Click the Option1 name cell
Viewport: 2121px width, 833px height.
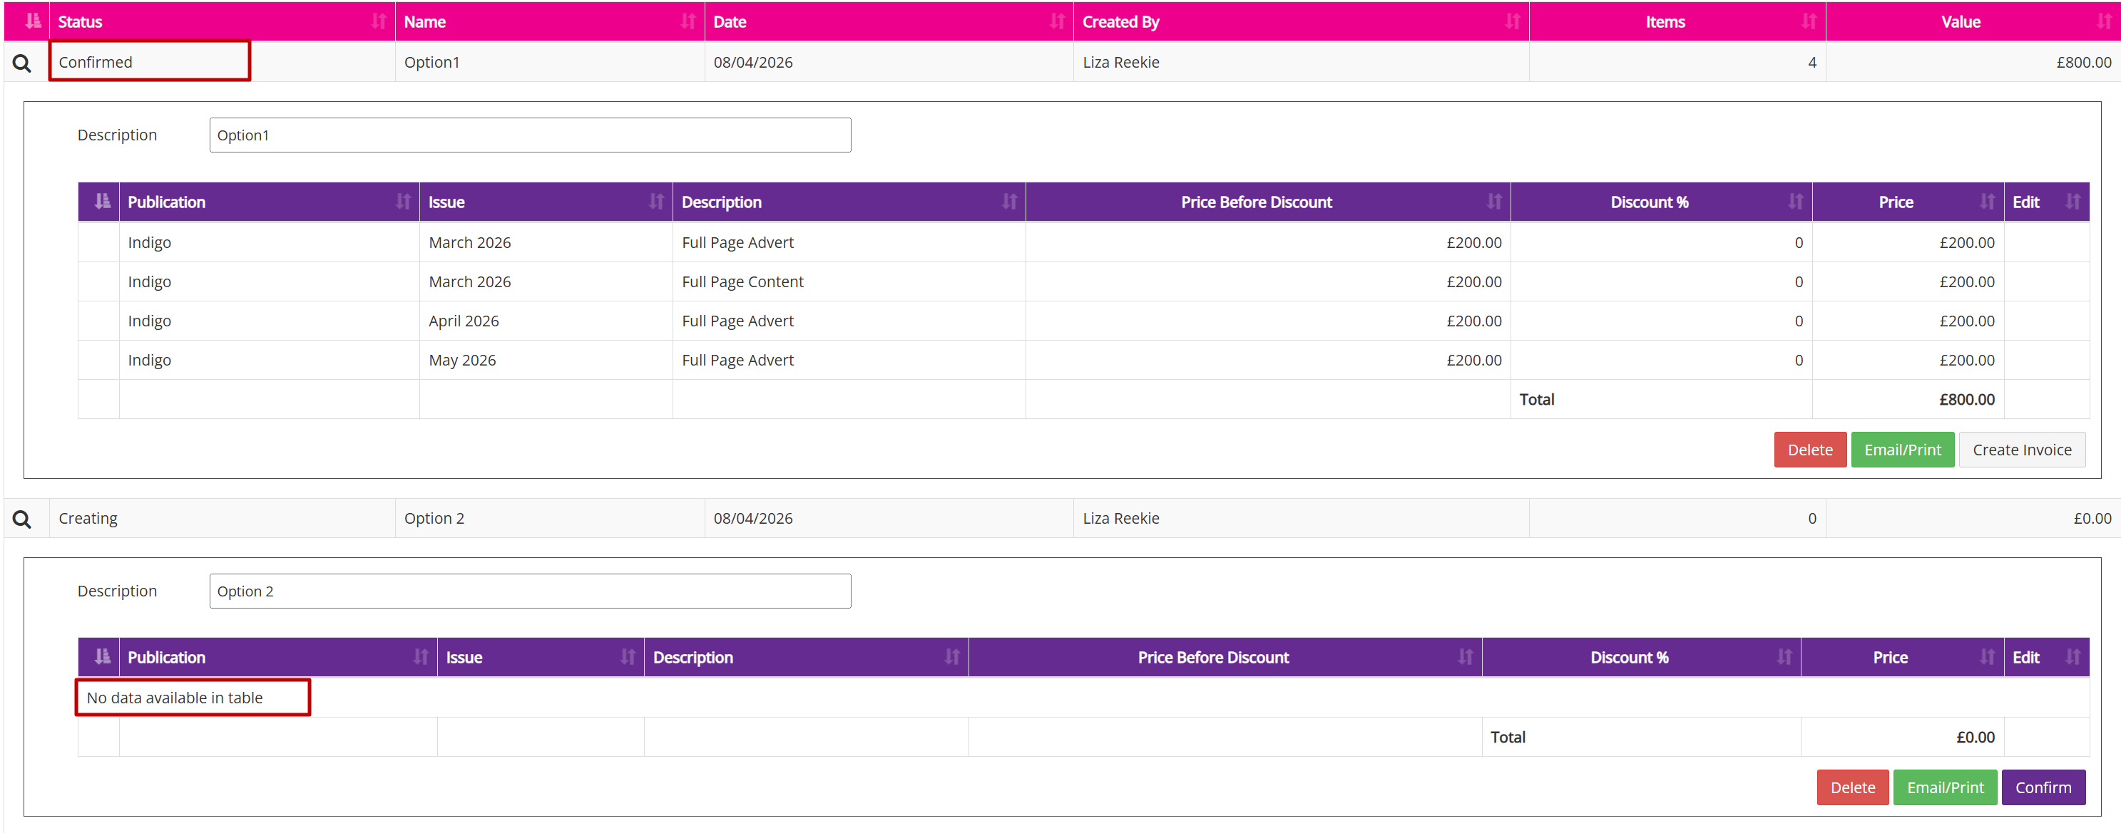click(549, 62)
